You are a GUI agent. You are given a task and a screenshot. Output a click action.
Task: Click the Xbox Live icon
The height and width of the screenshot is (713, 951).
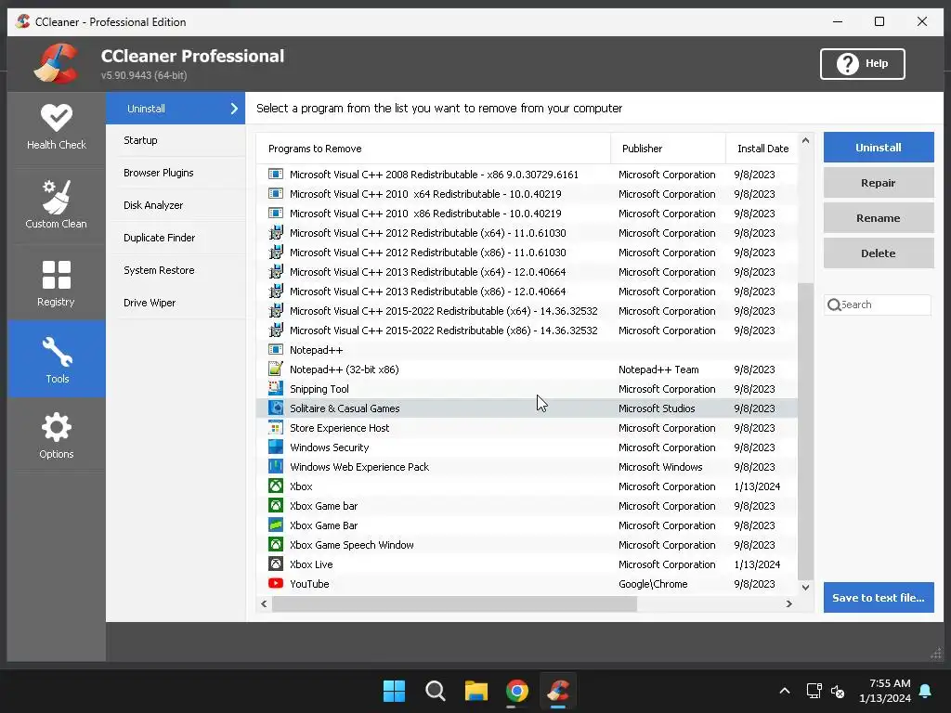pyautogui.click(x=275, y=564)
